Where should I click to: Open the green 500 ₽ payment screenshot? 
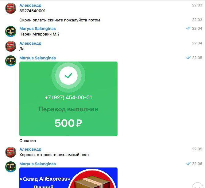(x=68, y=99)
